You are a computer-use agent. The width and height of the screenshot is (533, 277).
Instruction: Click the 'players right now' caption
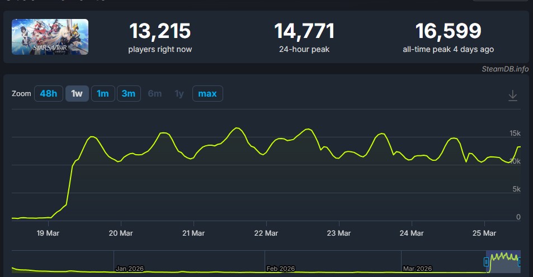[x=160, y=50]
